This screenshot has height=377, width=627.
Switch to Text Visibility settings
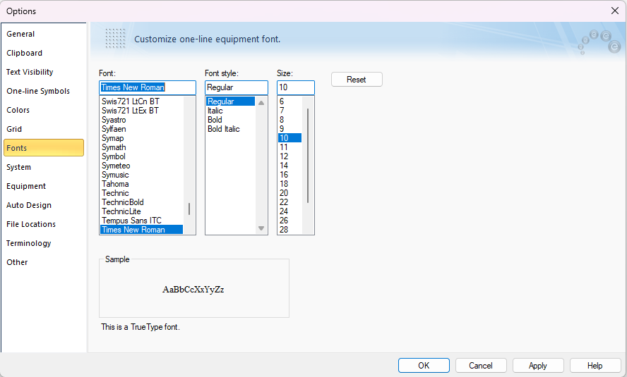(x=44, y=72)
